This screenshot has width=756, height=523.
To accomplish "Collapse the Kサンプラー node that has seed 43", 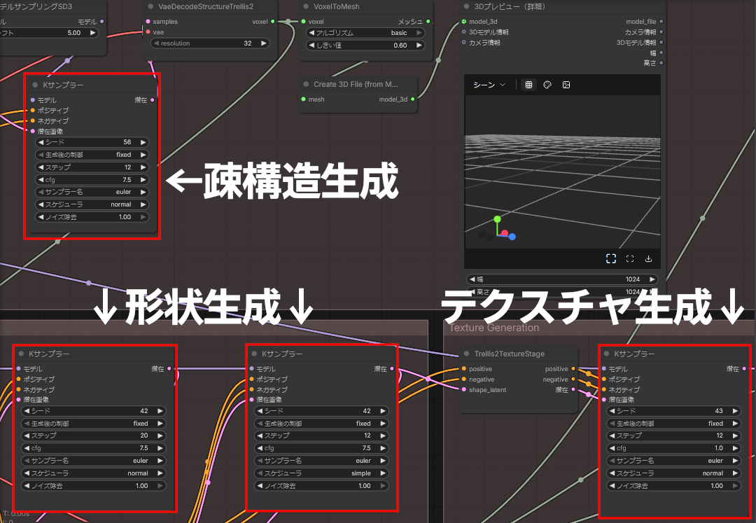I will [x=606, y=354].
